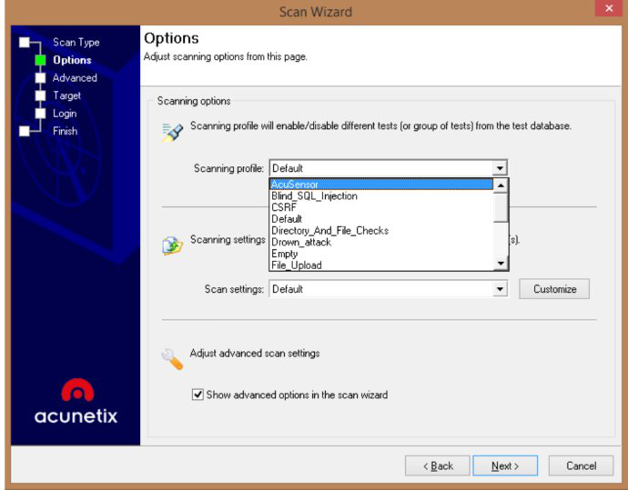Click the scanning profile brush icon
This screenshot has width=628, height=490.
coord(172,133)
